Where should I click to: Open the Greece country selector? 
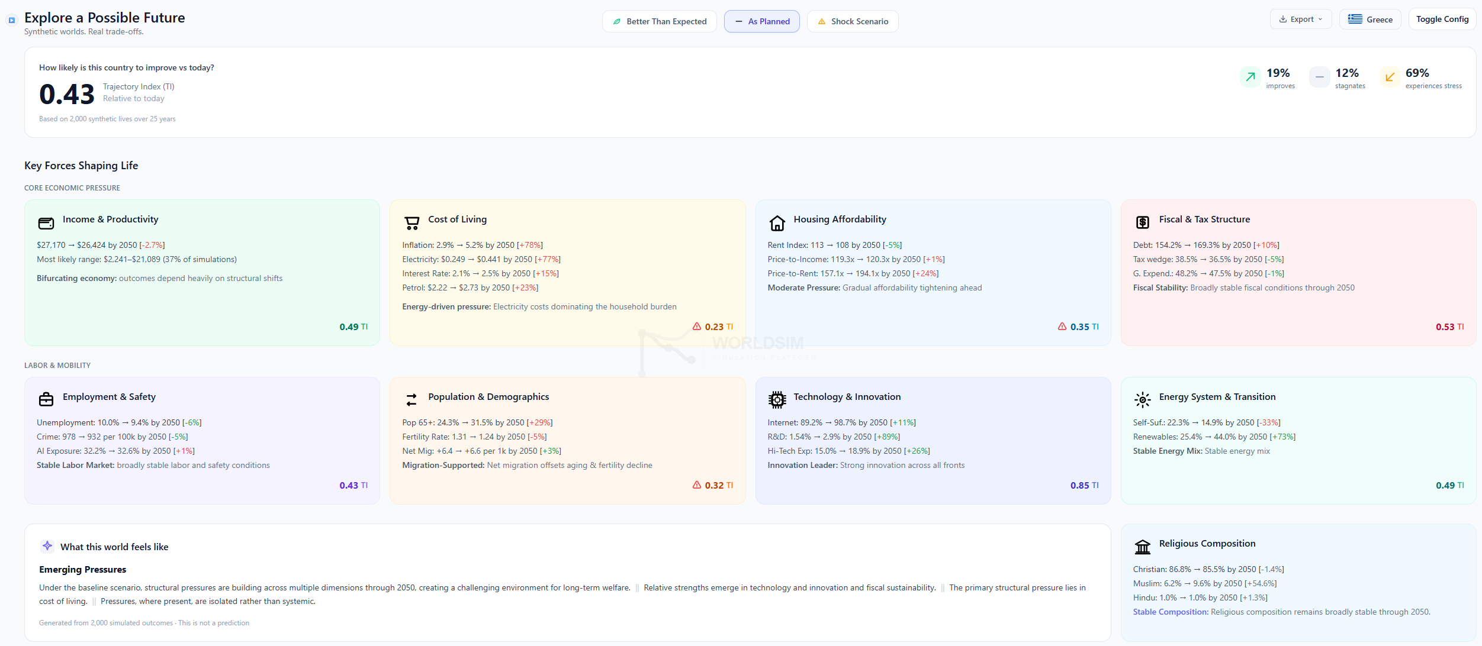1370,20
